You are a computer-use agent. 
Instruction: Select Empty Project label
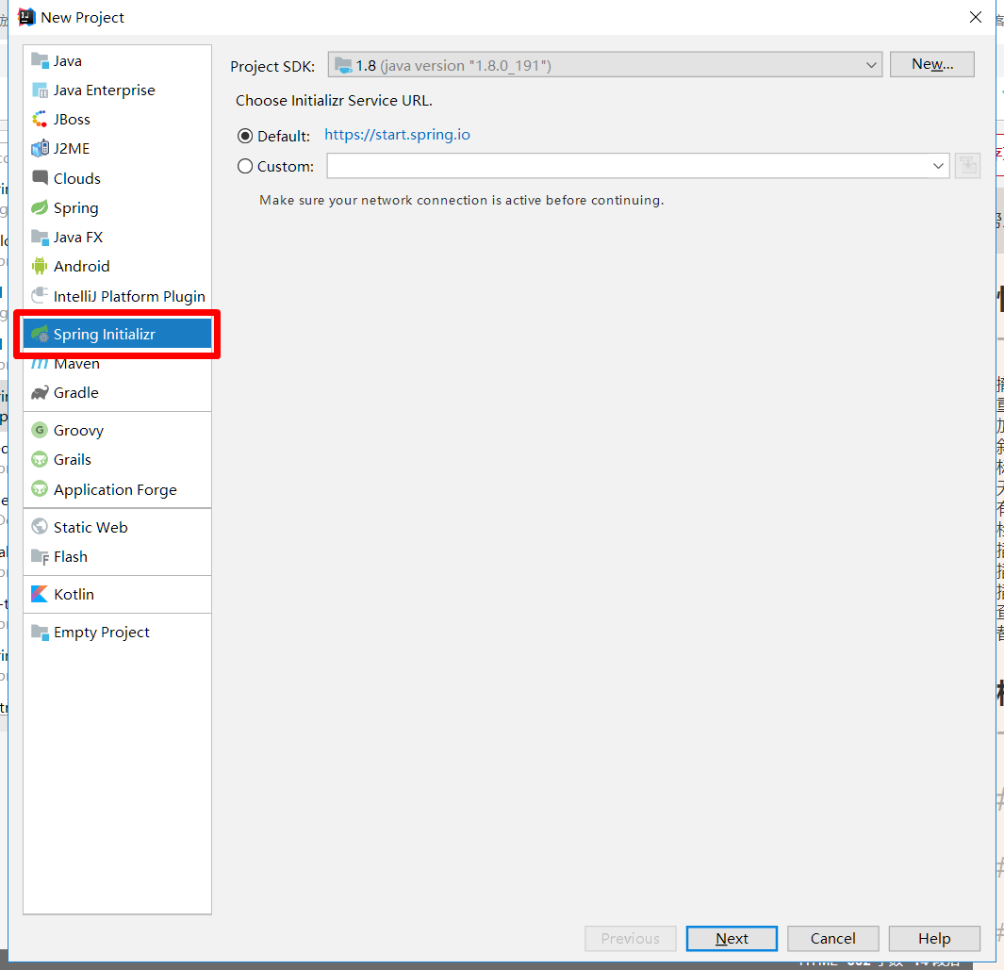coord(101,633)
